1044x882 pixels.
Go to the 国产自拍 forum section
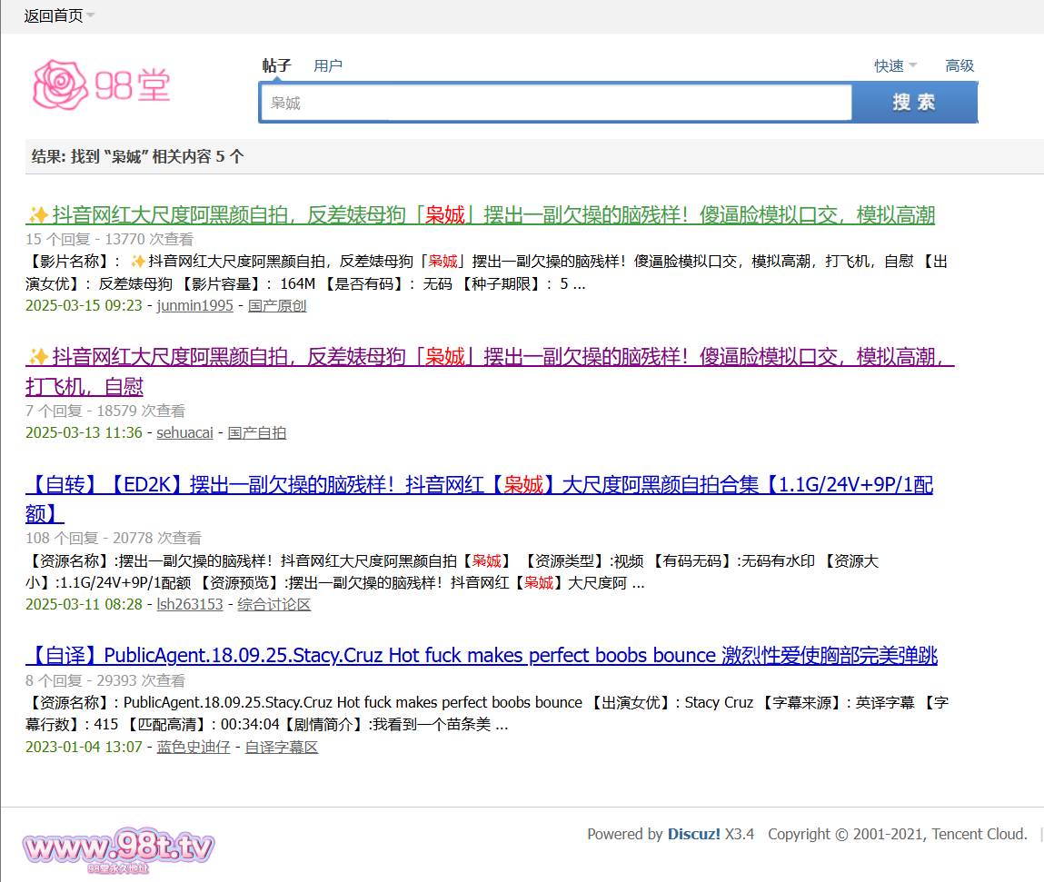pyautogui.click(x=257, y=433)
